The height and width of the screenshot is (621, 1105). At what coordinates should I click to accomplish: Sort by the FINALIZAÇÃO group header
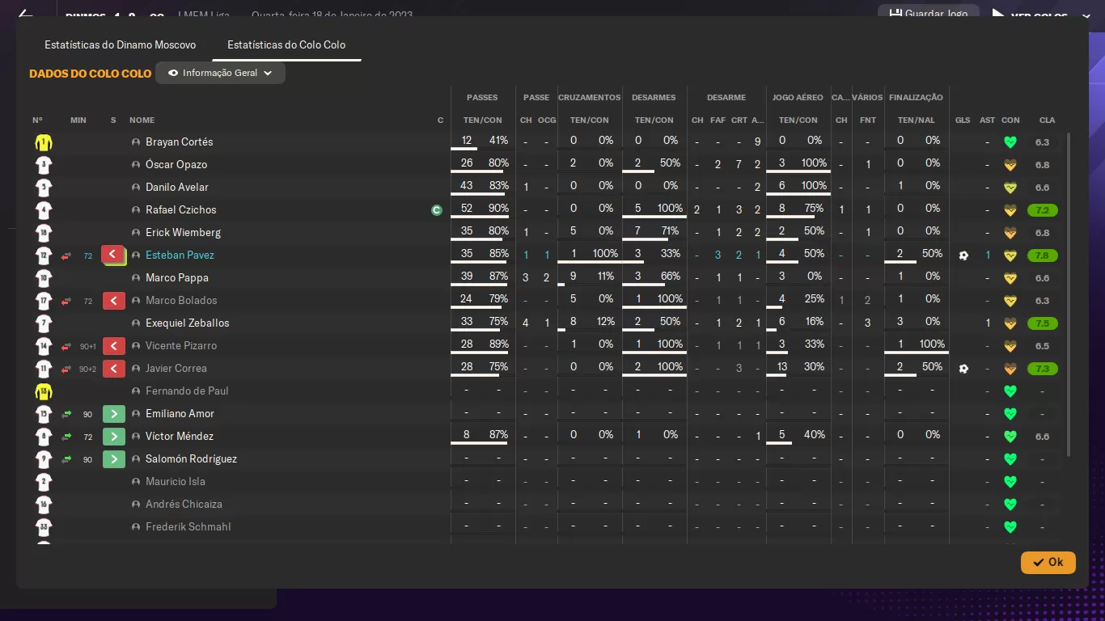point(916,98)
